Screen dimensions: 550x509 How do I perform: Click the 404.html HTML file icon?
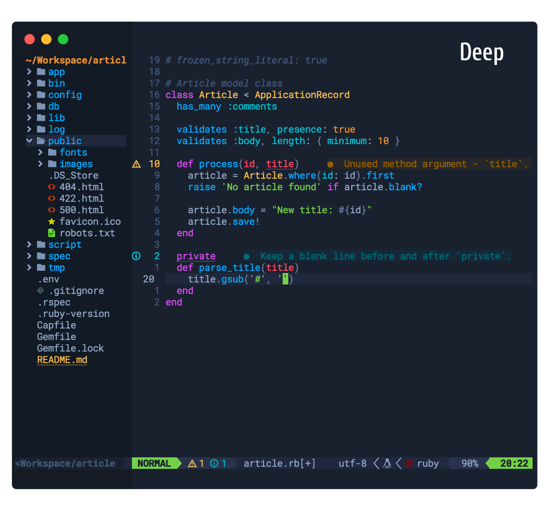click(52, 187)
